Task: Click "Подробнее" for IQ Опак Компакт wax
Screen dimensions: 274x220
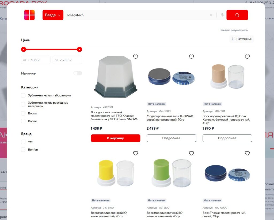Action: tap(227, 138)
